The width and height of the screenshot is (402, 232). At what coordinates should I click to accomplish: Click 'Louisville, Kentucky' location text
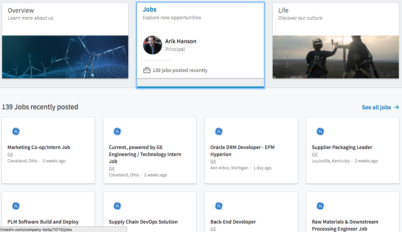(331, 161)
